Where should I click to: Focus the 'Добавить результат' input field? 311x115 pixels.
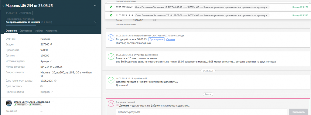point(202,112)
